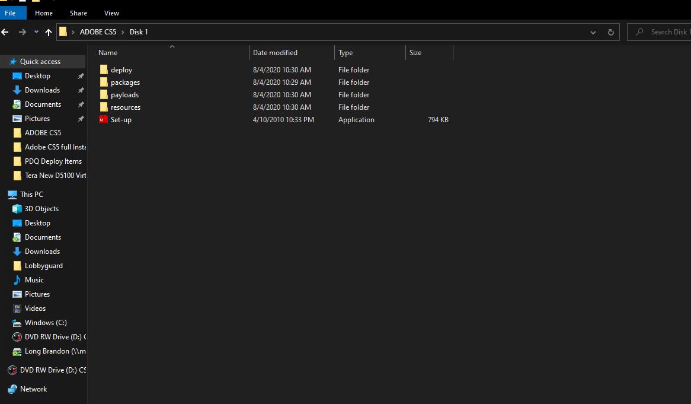Click the chevron after ADOBE CS5 in breadcrumb

[123, 32]
